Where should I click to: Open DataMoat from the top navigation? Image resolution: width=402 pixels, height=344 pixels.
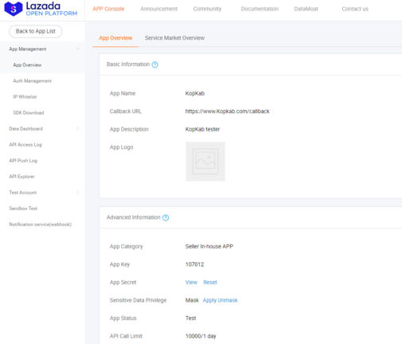(306, 9)
